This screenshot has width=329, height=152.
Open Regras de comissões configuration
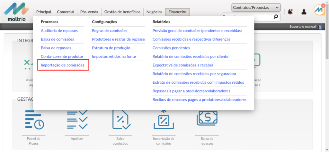(x=110, y=30)
